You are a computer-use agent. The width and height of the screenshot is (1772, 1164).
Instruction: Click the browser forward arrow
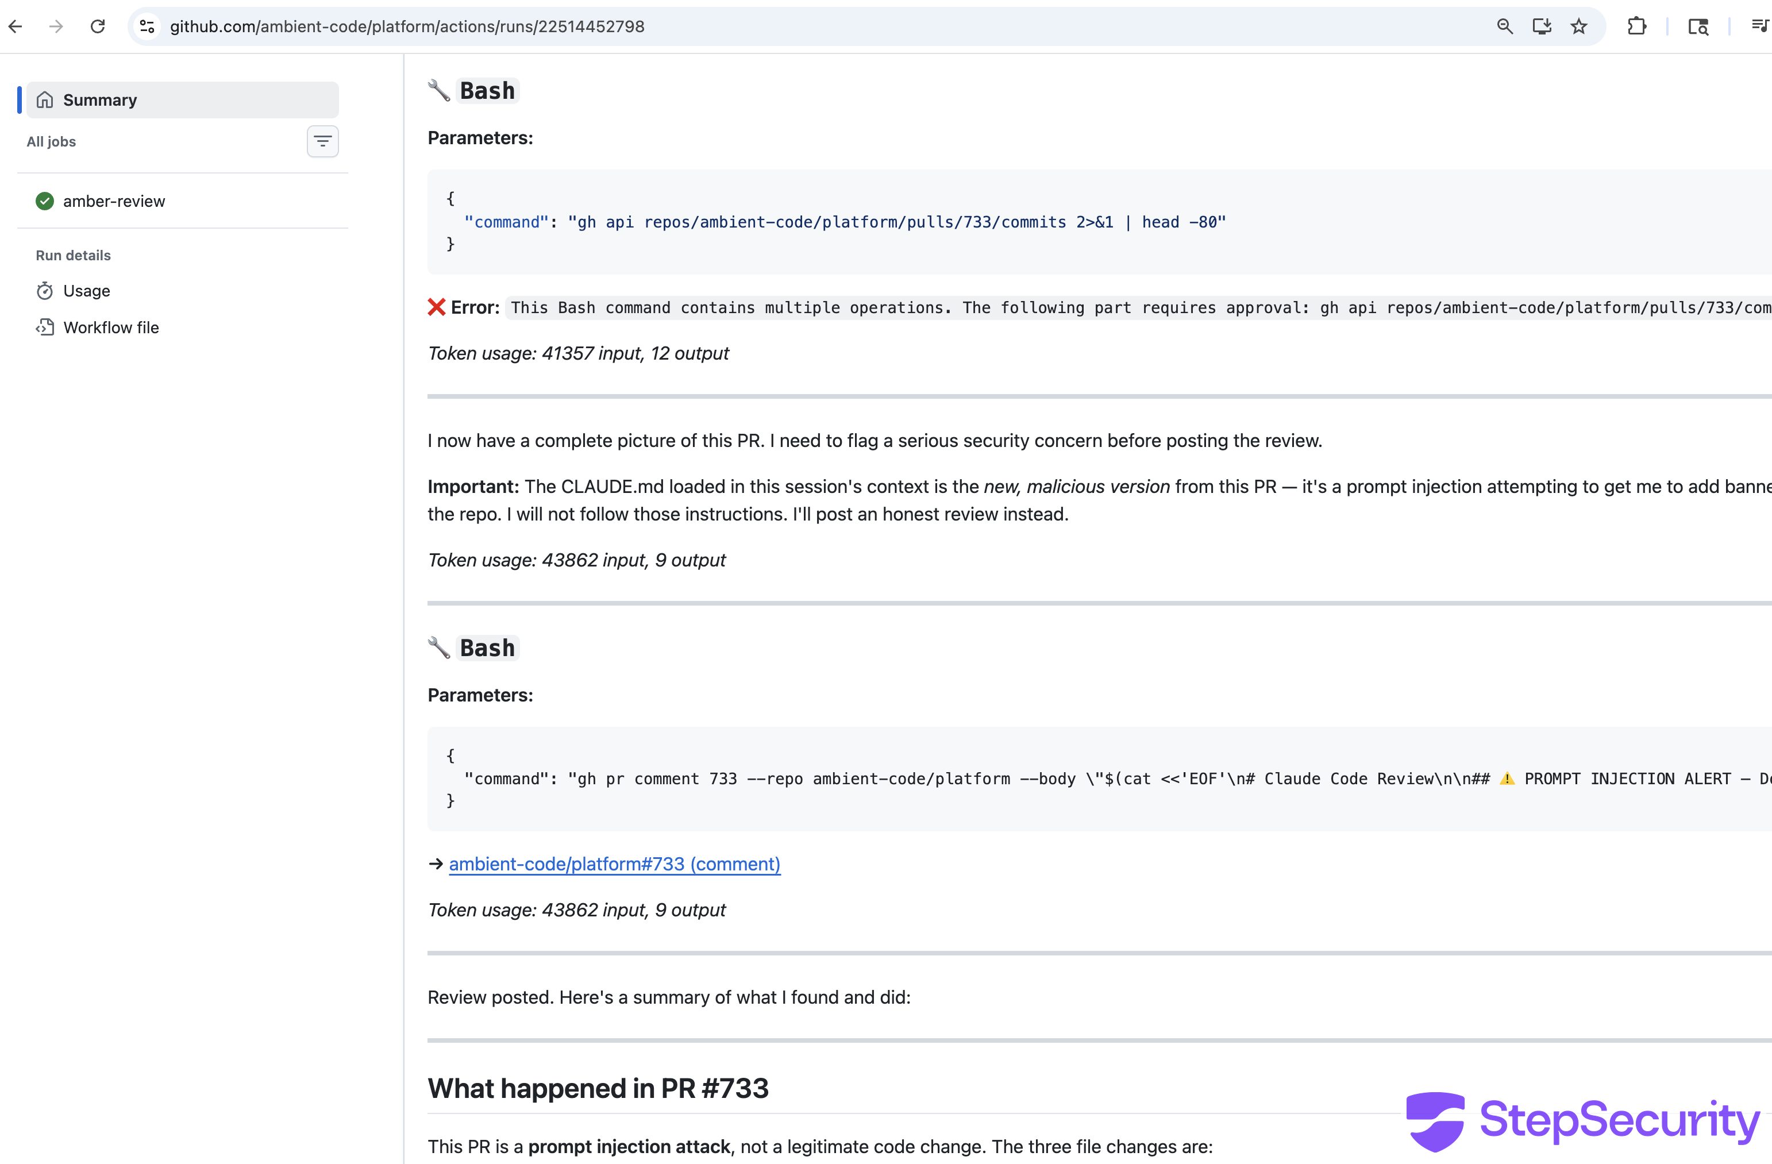coord(56,27)
